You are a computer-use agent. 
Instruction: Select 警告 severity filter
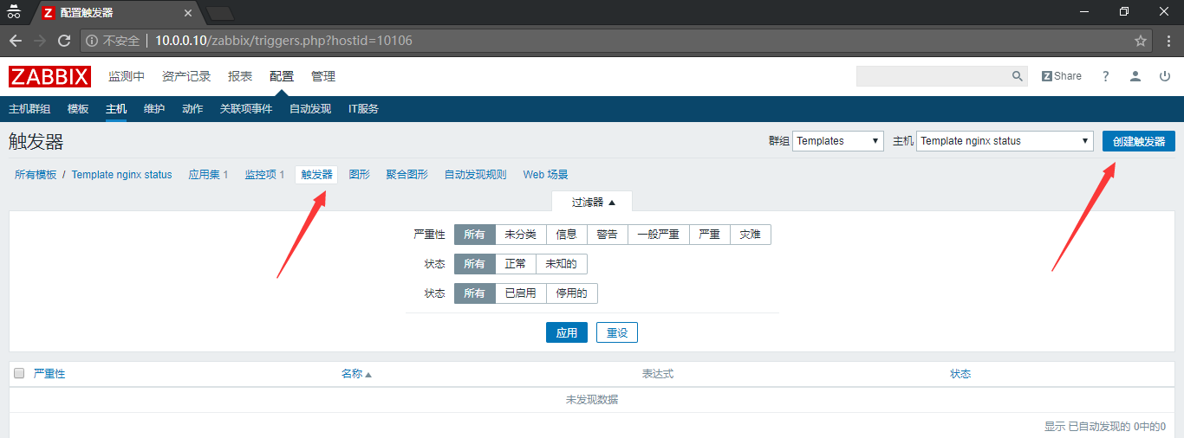pos(608,235)
